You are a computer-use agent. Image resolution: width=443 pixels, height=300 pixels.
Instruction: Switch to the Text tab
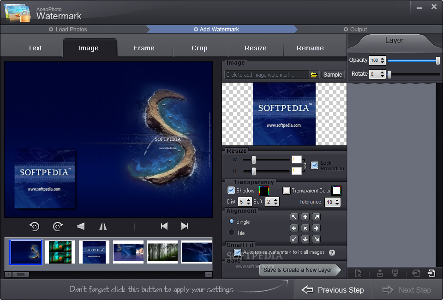pos(35,48)
